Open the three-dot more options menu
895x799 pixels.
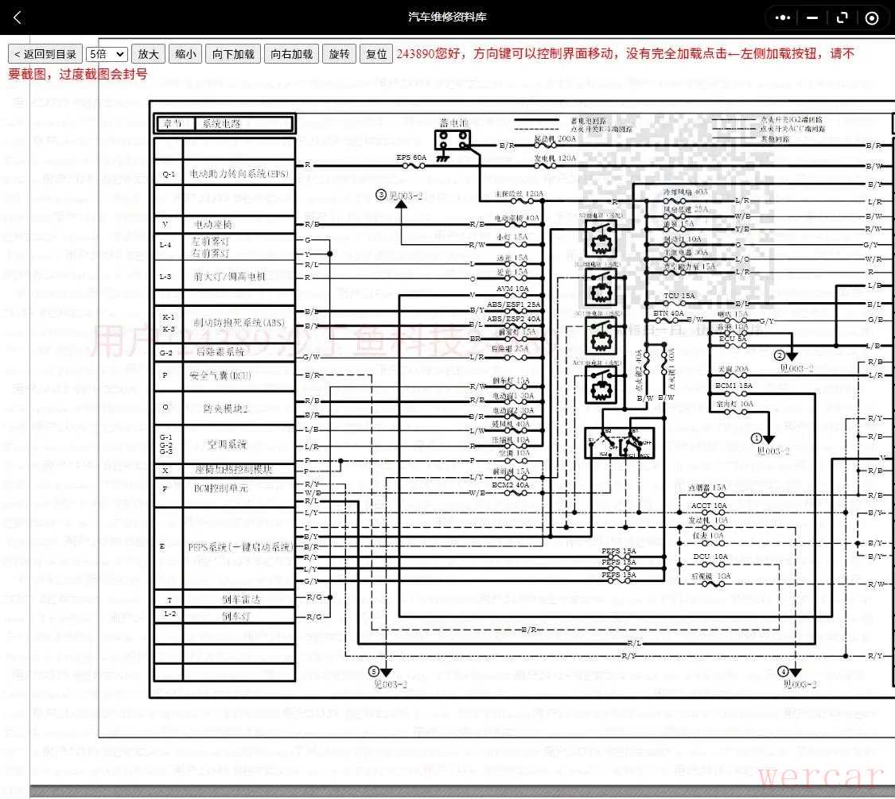coord(783,17)
